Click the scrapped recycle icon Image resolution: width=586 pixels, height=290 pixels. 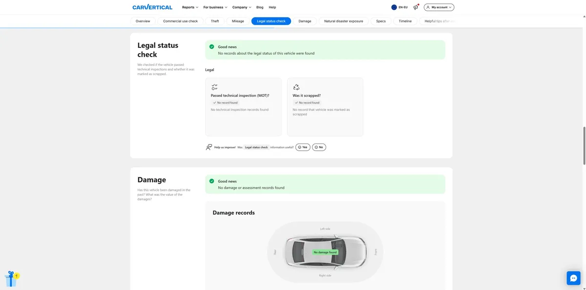[296, 87]
